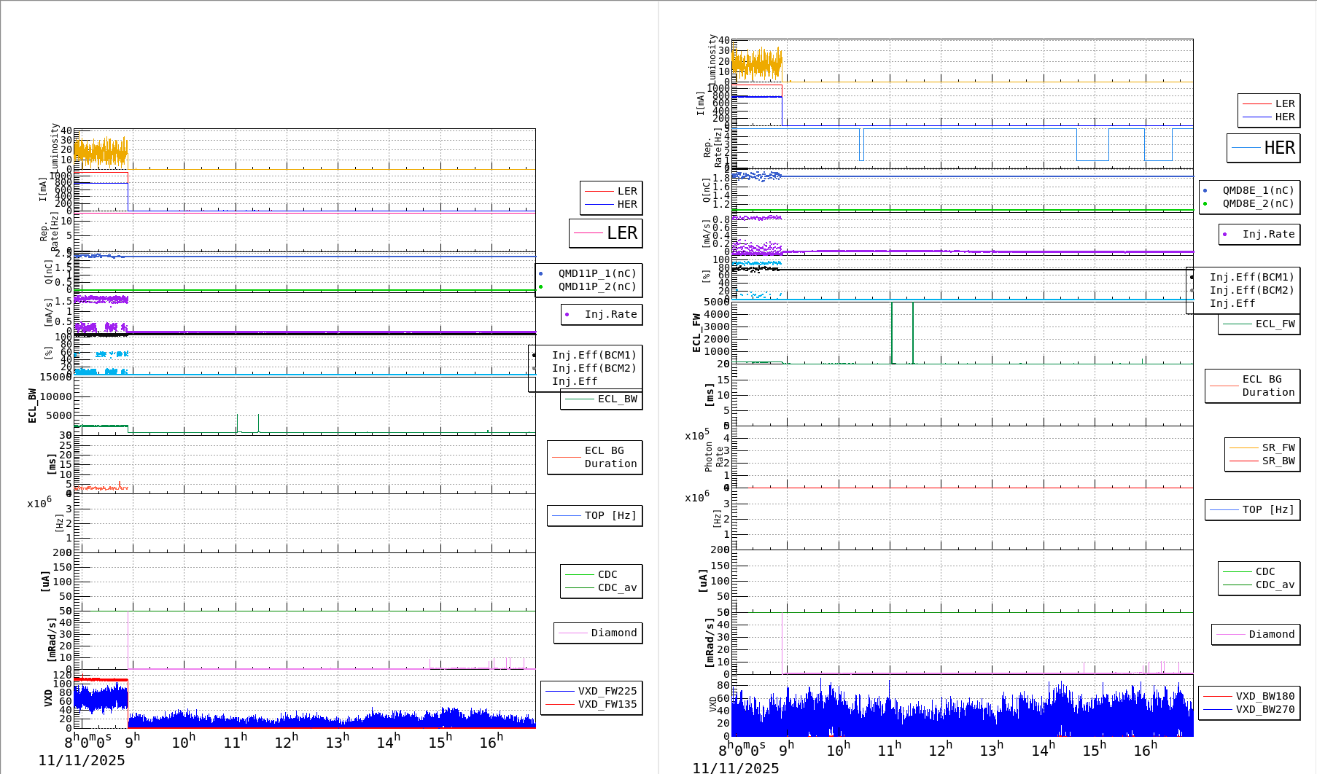This screenshot has height=774, width=1317.
Task: Pick the VXD_FW225 legend entry
Action: click(x=607, y=692)
